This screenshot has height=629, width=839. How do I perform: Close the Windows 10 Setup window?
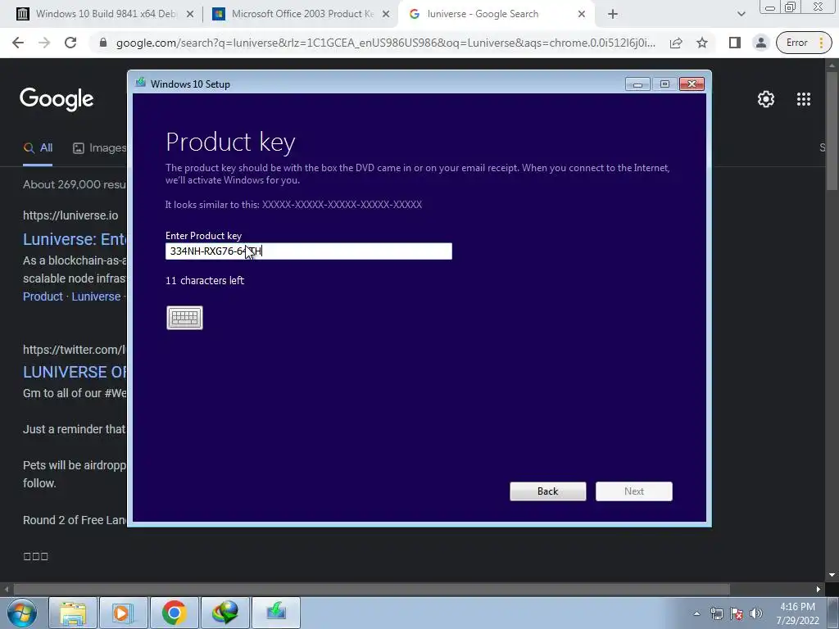pos(692,84)
